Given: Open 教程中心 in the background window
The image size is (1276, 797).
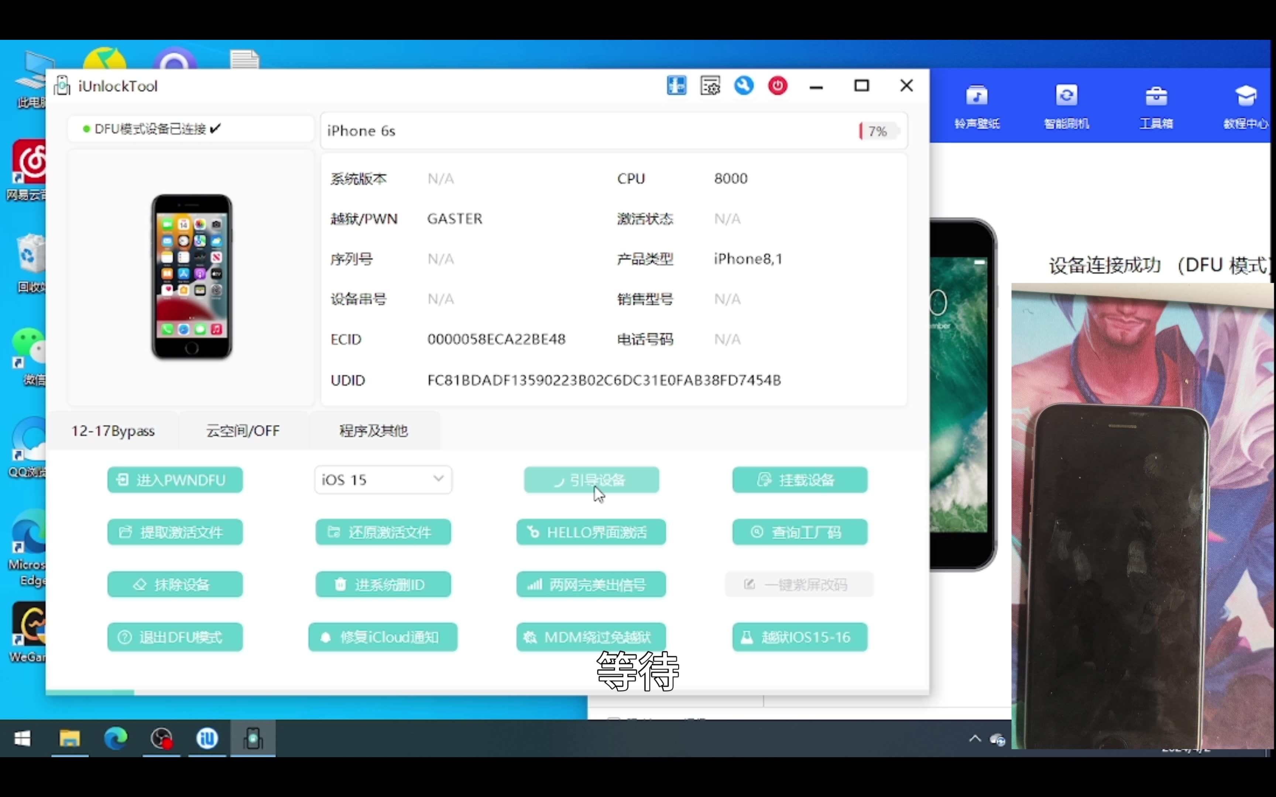Looking at the screenshot, I should click(x=1245, y=107).
